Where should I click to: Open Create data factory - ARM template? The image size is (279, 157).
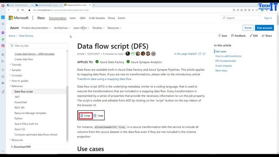tap(34, 54)
